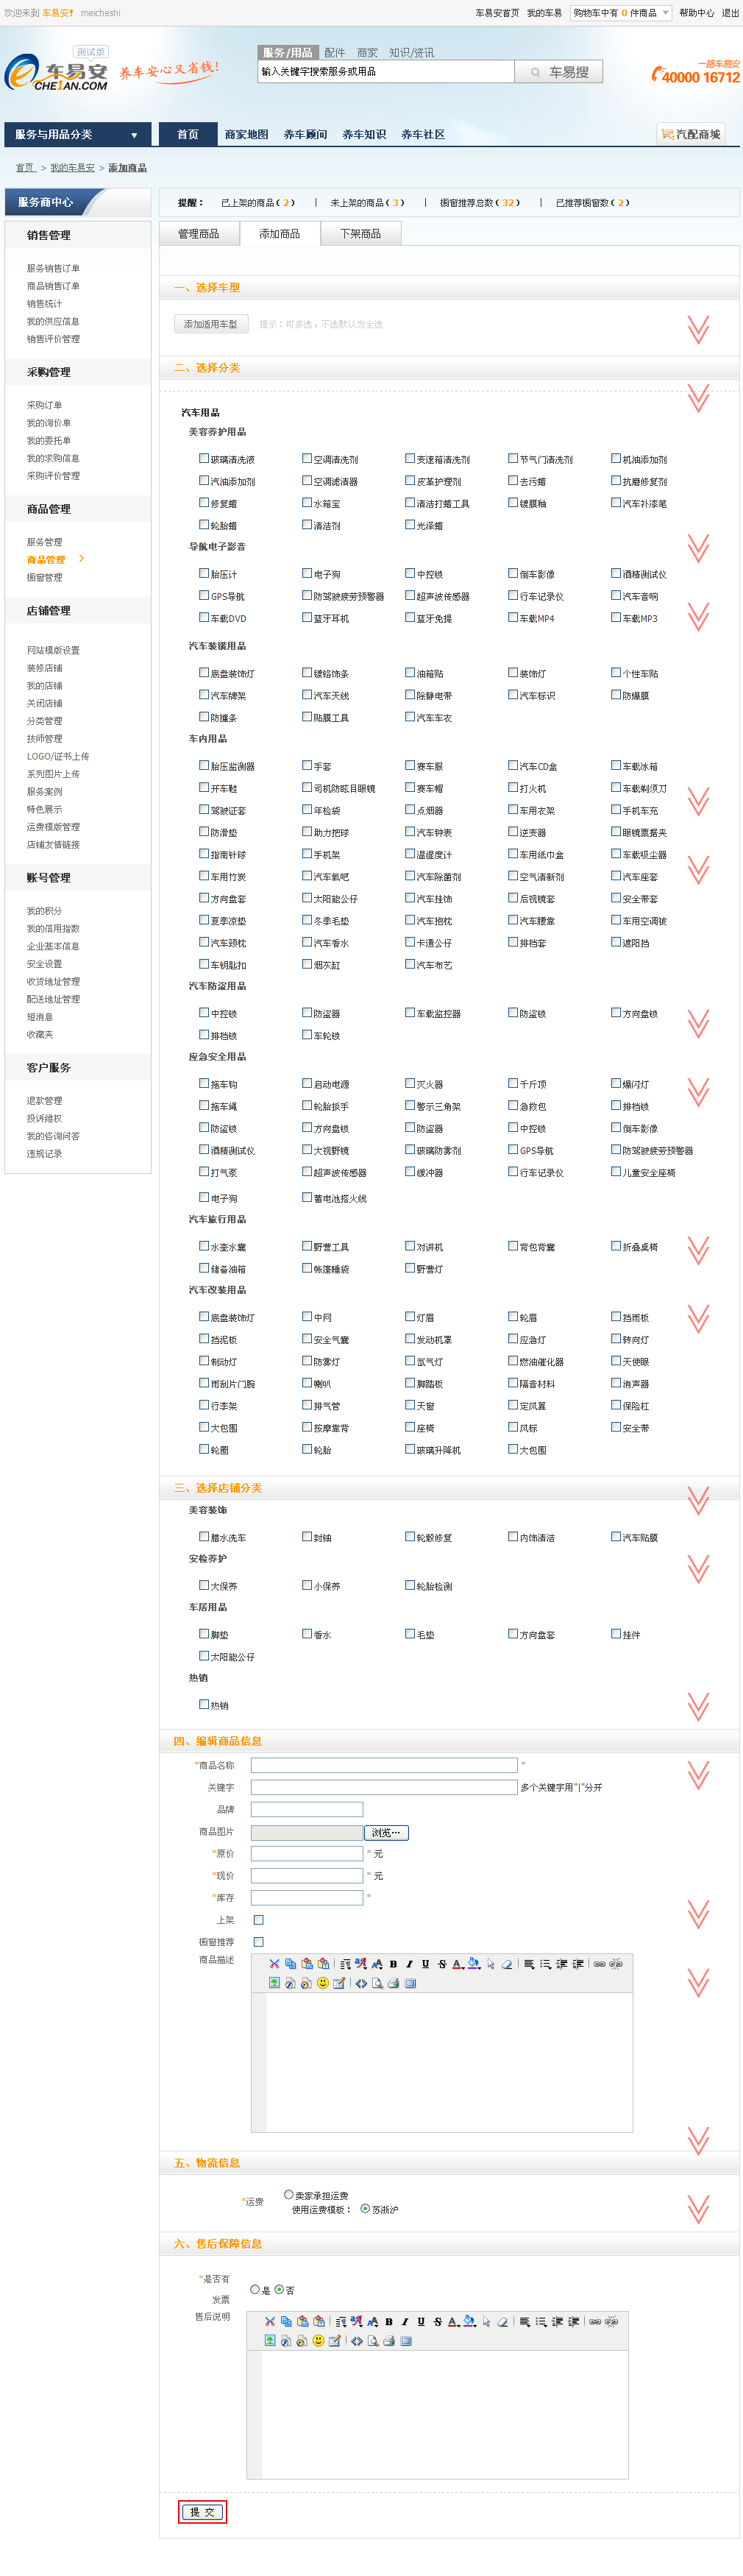743x2576 pixels.
Task: Focus the 商品名称 input field
Action: [384, 1764]
